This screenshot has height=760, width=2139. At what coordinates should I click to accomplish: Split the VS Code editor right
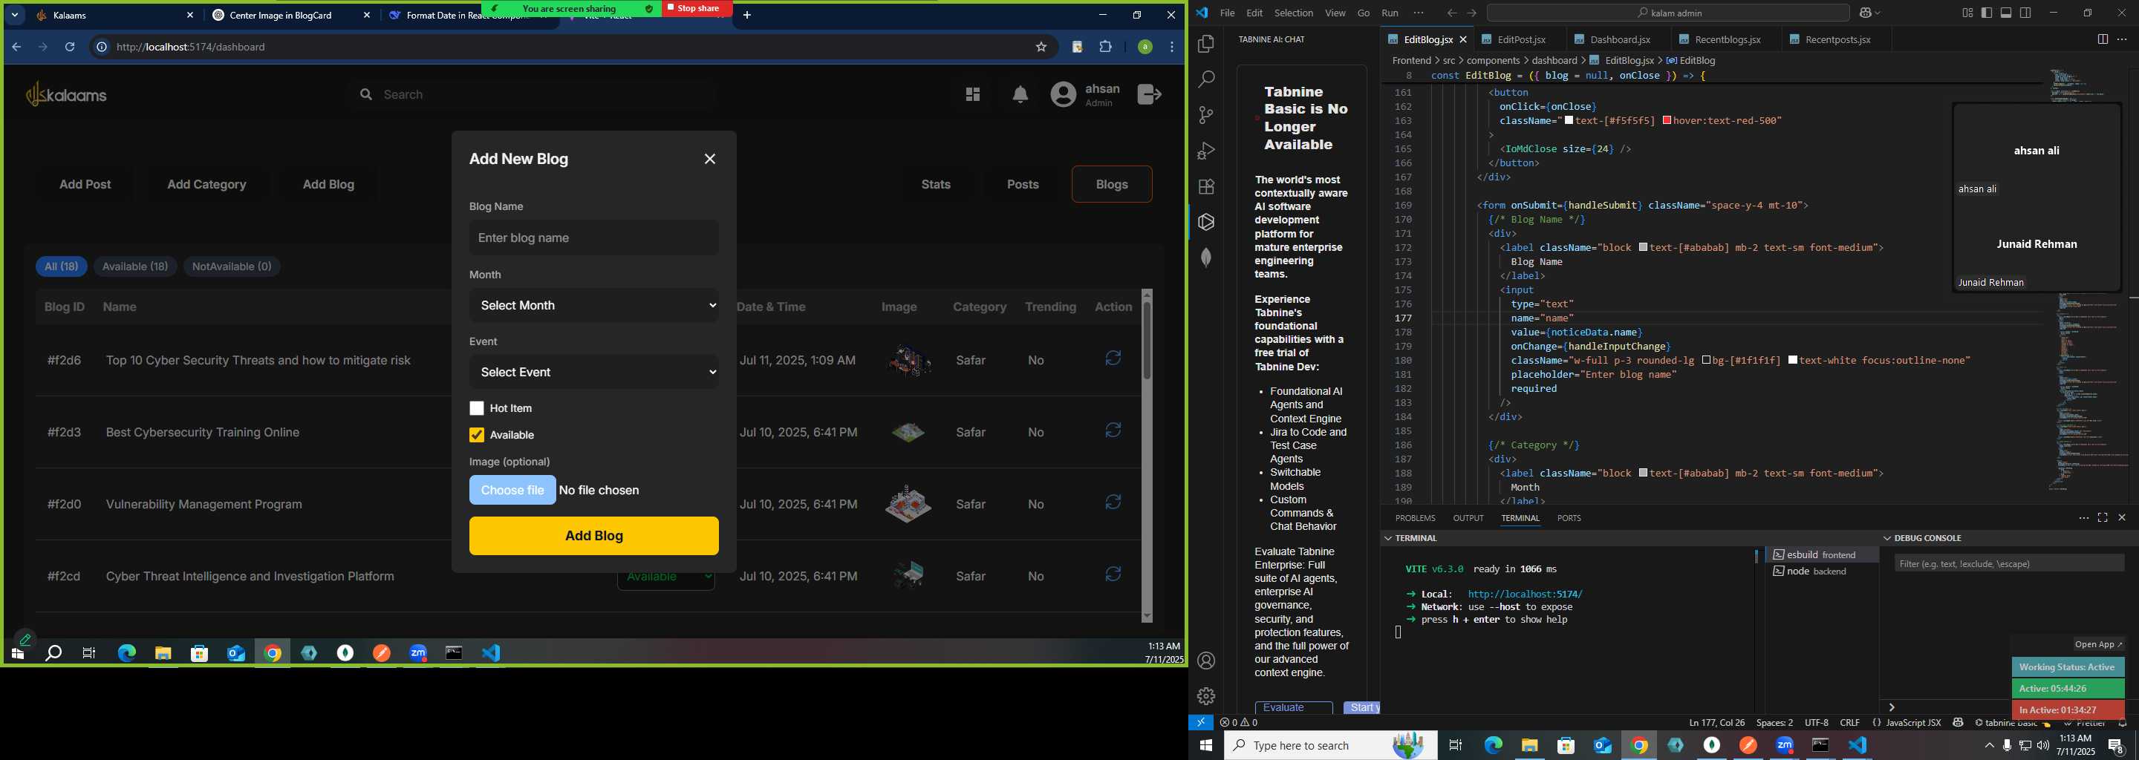(x=2102, y=40)
